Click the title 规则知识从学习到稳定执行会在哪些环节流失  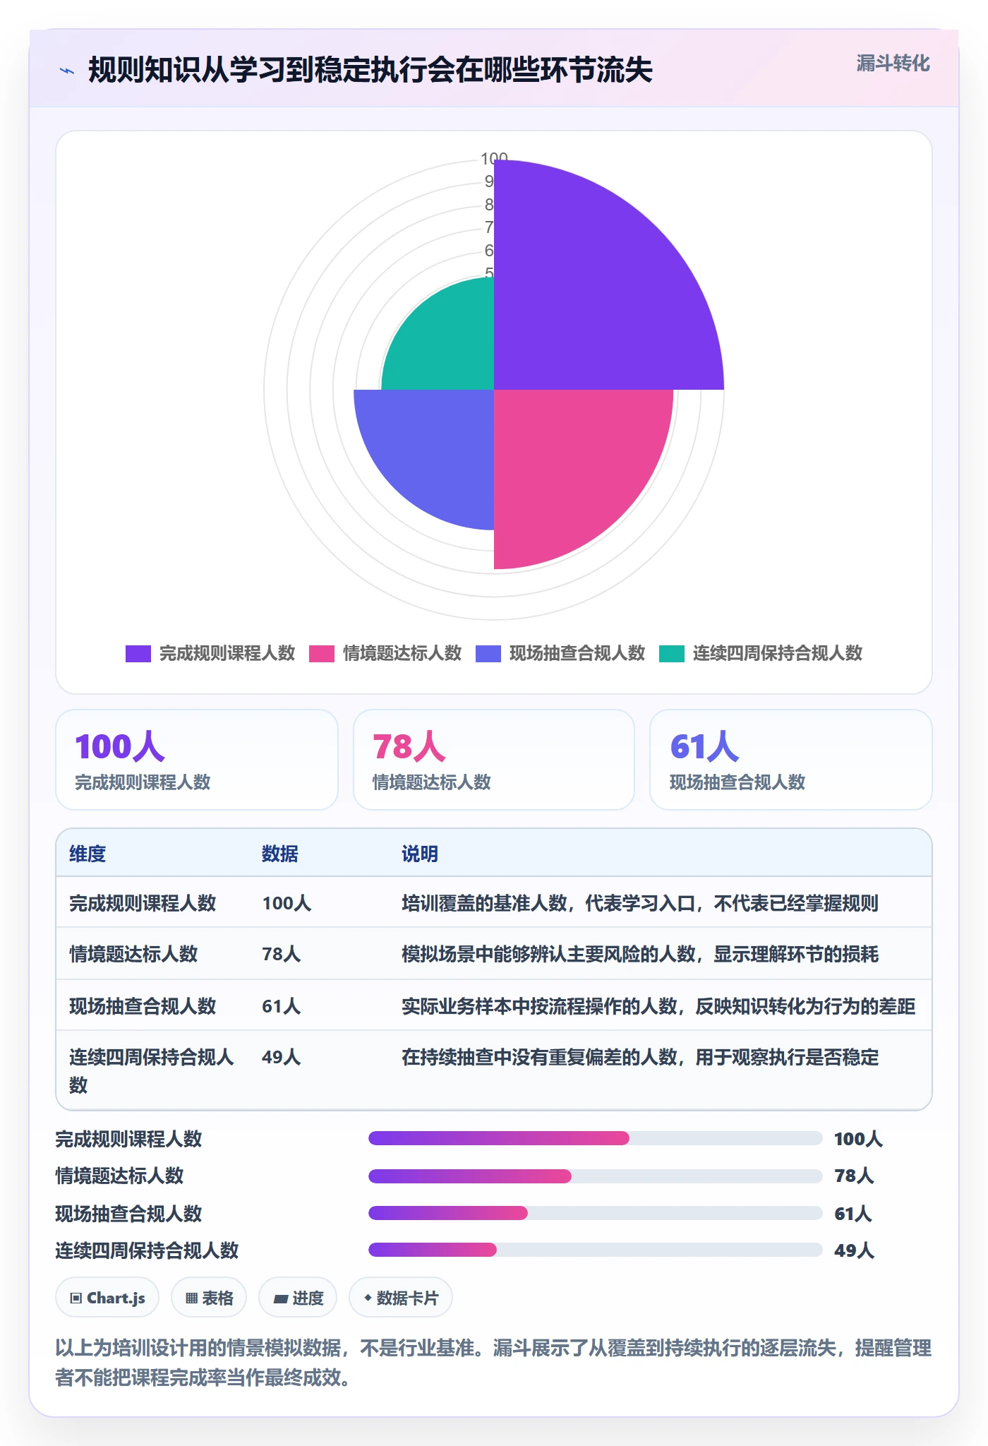point(370,71)
